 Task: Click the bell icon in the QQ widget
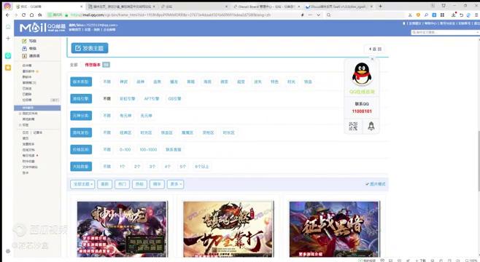click(x=371, y=126)
